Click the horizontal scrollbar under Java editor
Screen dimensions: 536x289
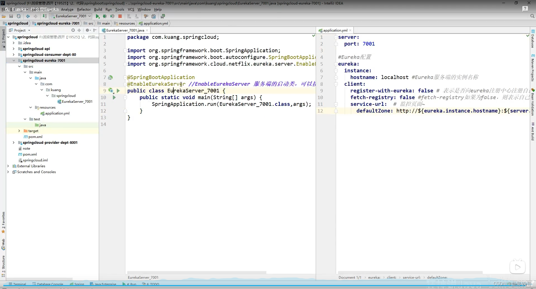pos(197,272)
